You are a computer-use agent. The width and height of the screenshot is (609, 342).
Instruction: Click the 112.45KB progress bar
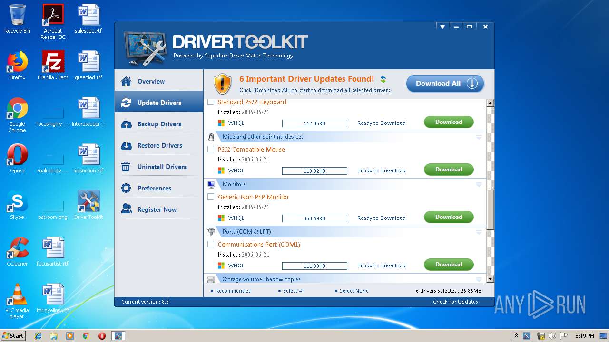[x=314, y=123]
